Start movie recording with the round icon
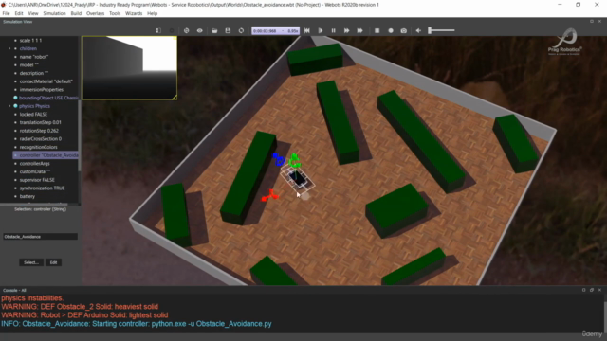Screen dimensions: 607x341 pos(391,30)
